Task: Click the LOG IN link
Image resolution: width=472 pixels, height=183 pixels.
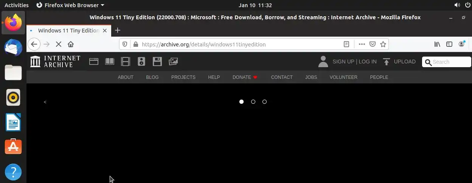Action: [368, 62]
